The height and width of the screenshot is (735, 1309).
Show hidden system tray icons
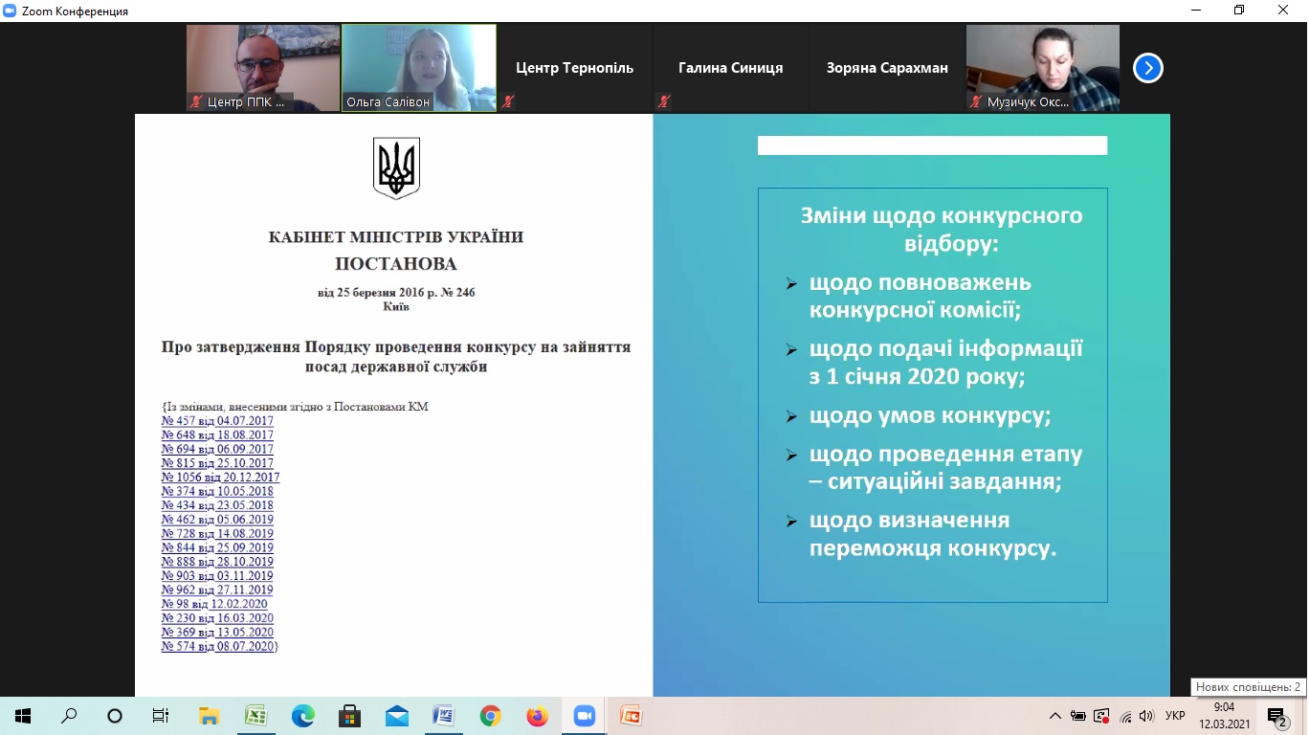click(x=1055, y=716)
